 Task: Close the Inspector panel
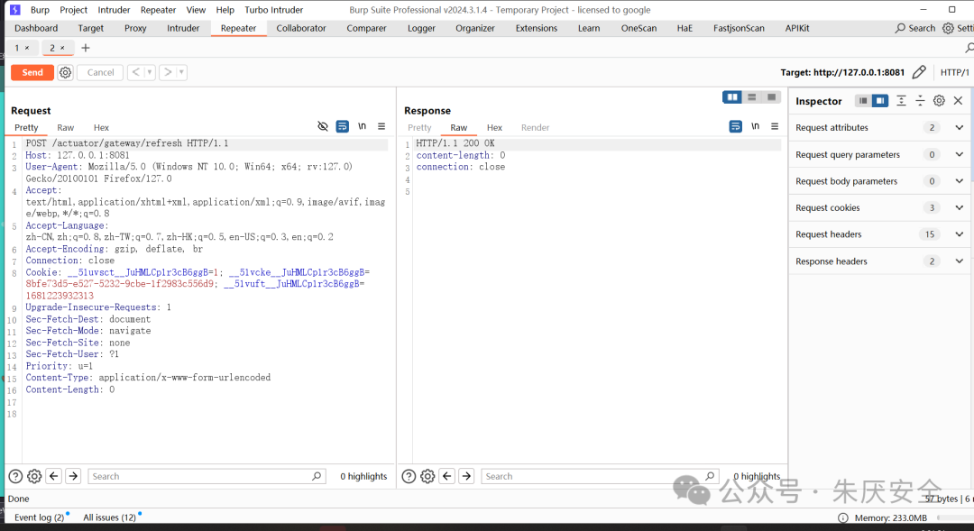pos(958,101)
